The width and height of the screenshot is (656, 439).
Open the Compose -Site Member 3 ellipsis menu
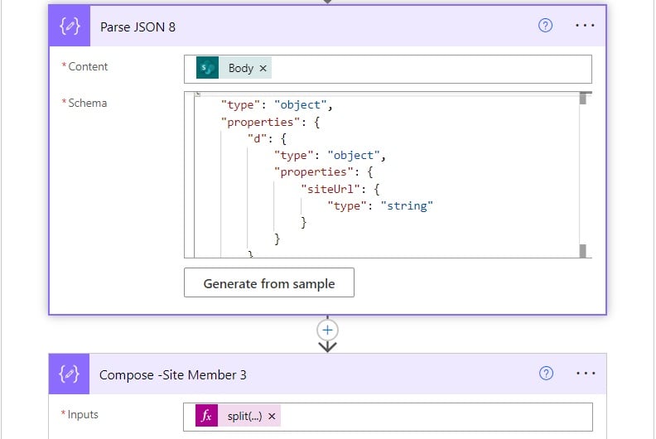[586, 374]
